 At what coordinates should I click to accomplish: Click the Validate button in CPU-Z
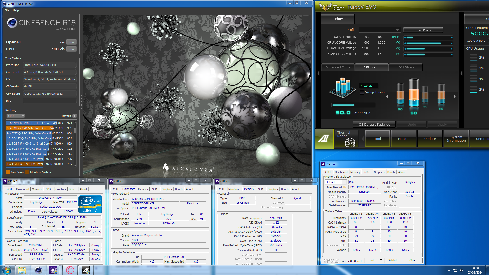point(393,260)
